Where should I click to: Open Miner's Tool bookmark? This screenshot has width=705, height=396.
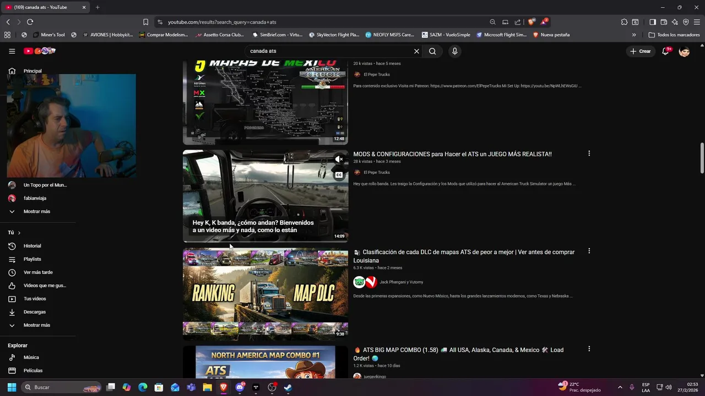coord(48,35)
